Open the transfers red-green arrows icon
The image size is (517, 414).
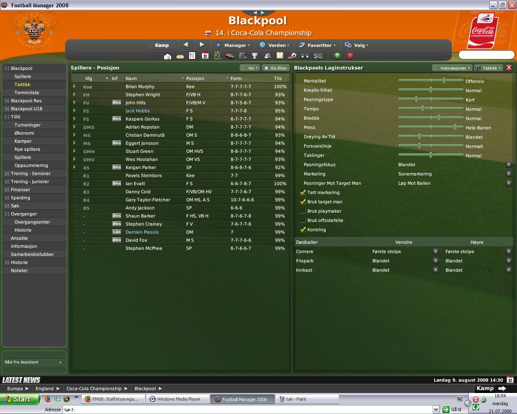(x=230, y=56)
